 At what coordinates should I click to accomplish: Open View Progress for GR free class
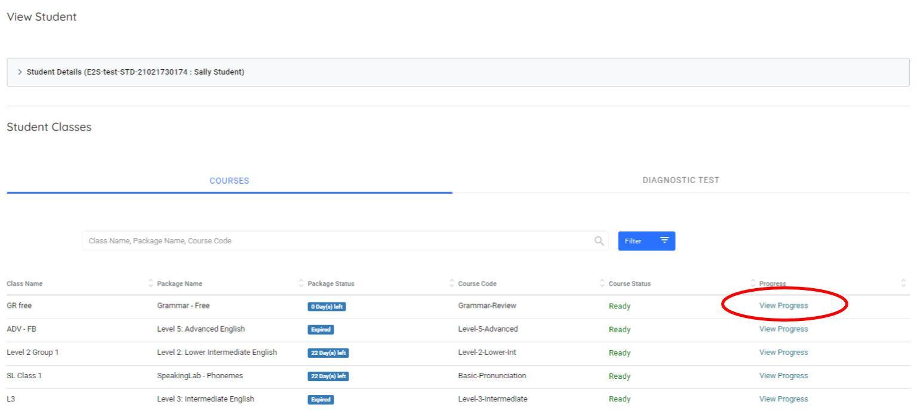tap(783, 305)
